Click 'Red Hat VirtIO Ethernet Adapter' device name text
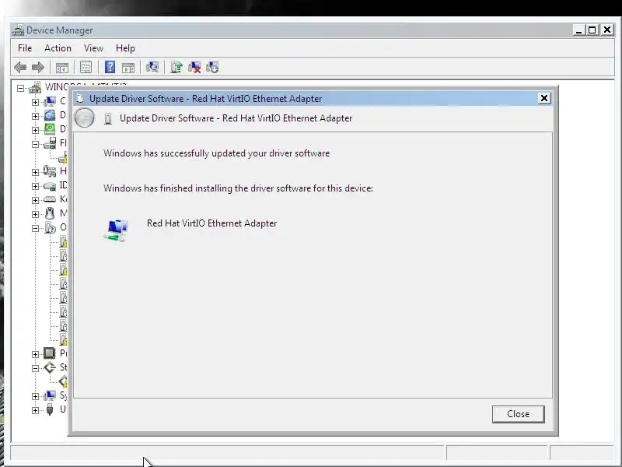 coord(211,223)
